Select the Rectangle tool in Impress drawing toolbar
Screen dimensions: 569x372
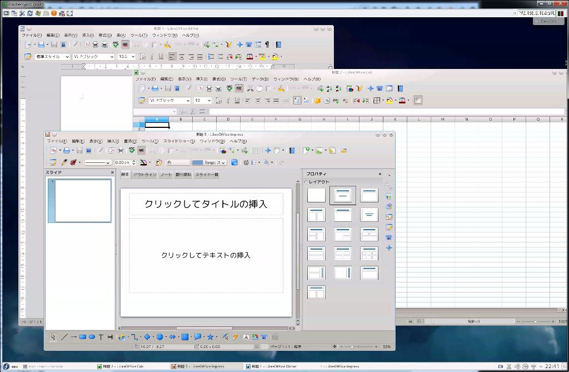click(x=83, y=337)
